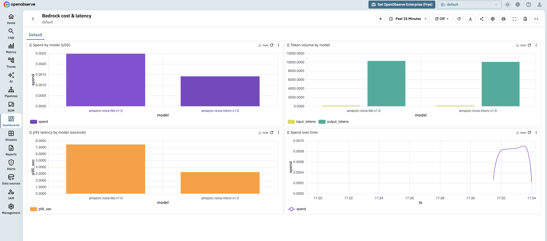Open the default organization selector

click(470, 5)
